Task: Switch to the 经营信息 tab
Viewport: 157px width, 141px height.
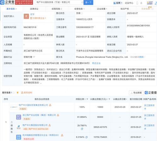Action: [79, 9]
